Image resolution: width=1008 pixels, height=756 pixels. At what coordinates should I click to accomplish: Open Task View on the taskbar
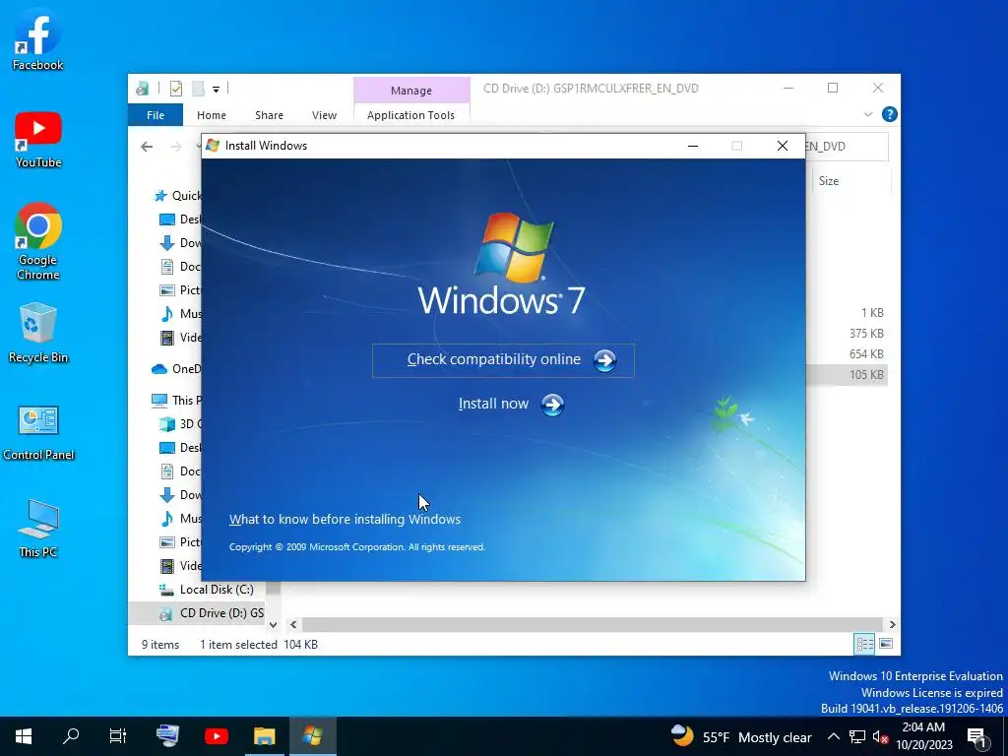point(118,736)
